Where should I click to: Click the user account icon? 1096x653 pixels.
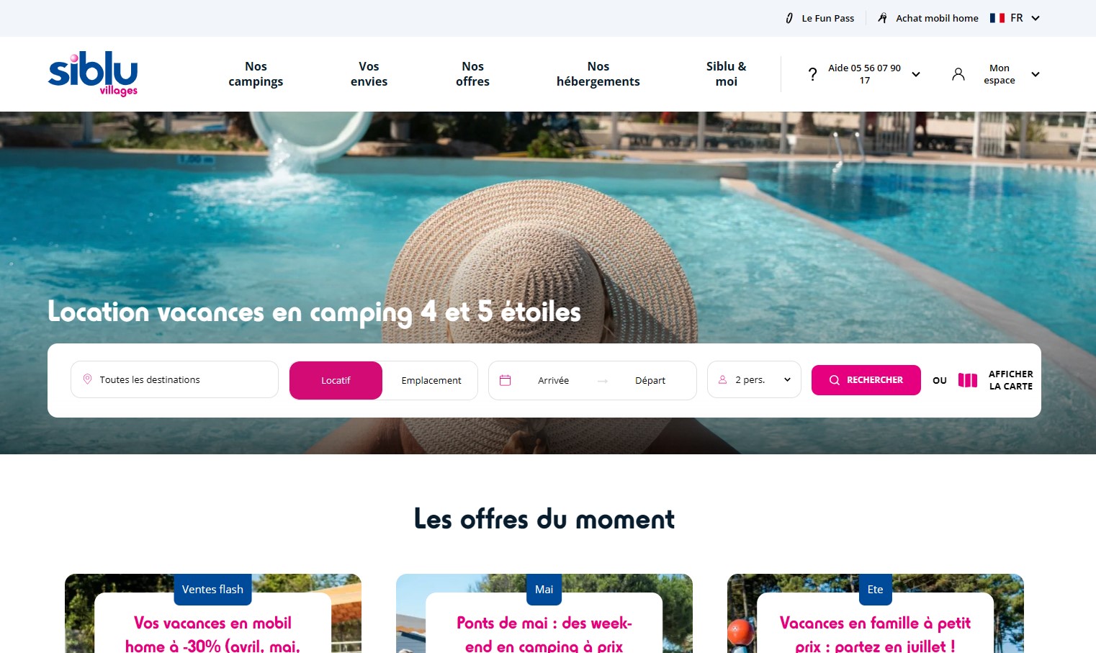click(958, 74)
